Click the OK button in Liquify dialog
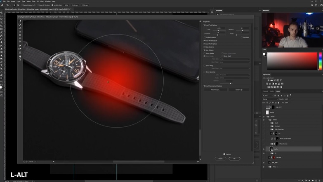This screenshot has height=182, width=323. click(x=234, y=159)
